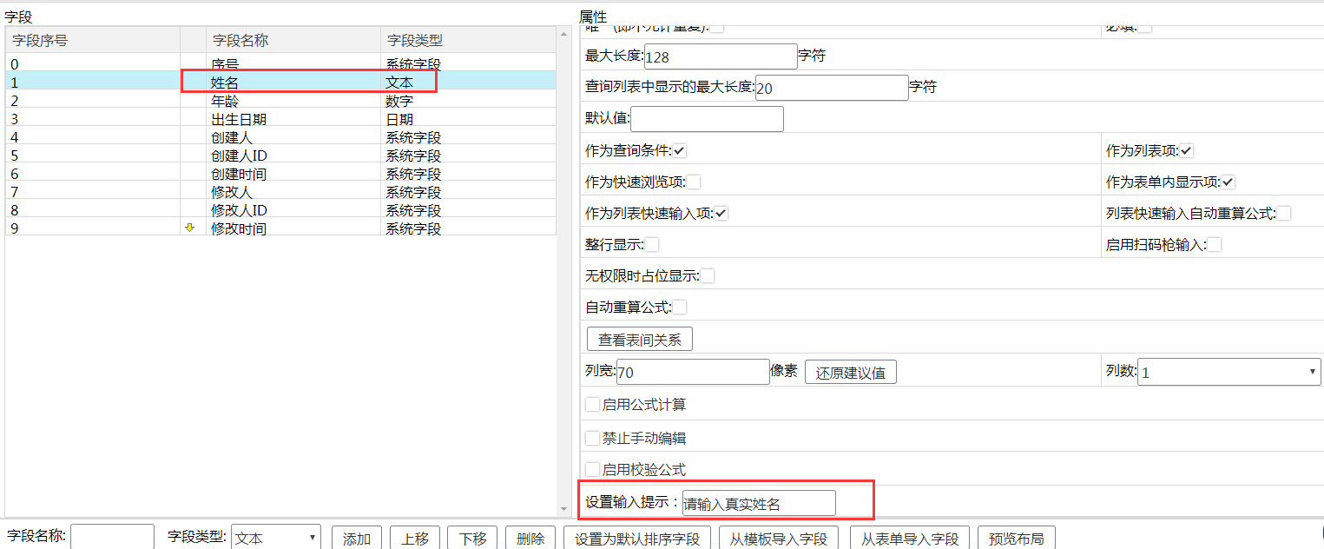Viewport: 1324px width, 549px height.
Task: Select the 序号 field row
Action: click(x=280, y=63)
